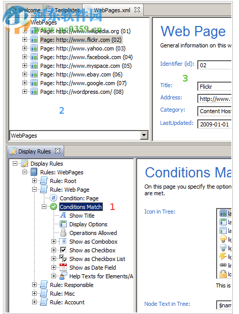
Task: Click the green Conditions Match checkmark icon
Action: click(x=54, y=206)
